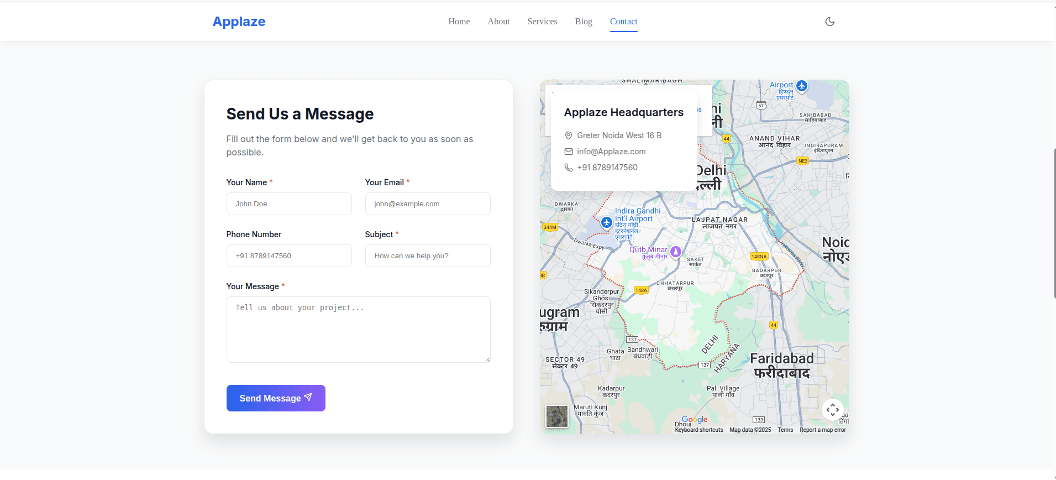The width and height of the screenshot is (1056, 480).
Task: Open the Home page
Action: click(x=459, y=22)
